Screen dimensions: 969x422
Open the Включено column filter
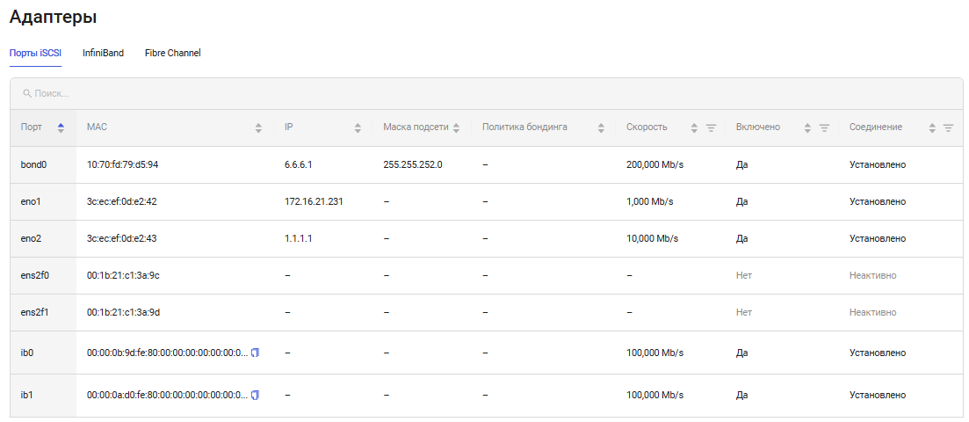click(824, 127)
